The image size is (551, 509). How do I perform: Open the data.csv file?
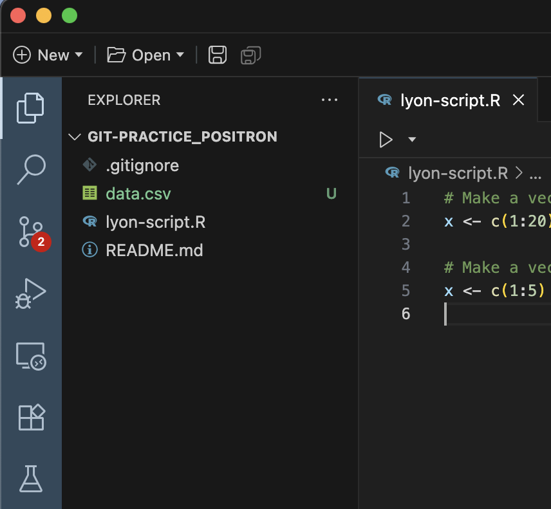coord(137,193)
